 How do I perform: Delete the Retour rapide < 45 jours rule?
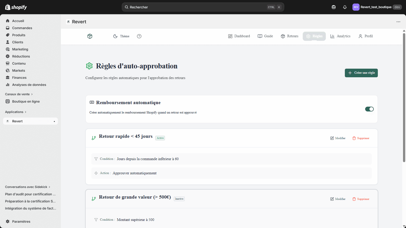(x=361, y=138)
